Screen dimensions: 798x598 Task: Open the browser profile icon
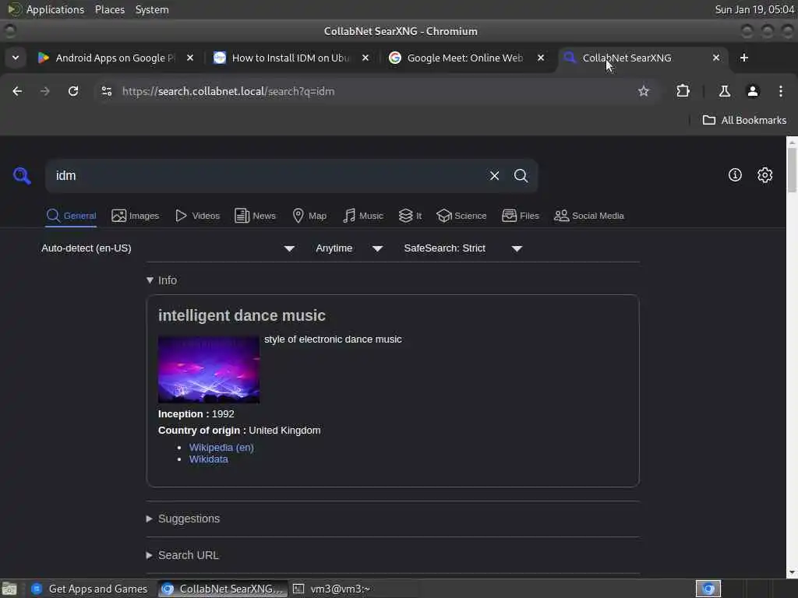click(753, 91)
